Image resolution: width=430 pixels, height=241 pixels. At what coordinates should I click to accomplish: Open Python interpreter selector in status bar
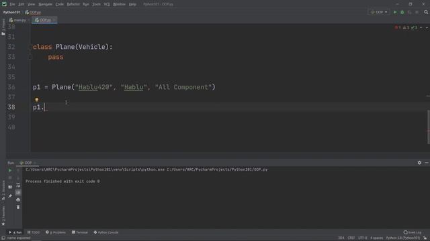click(x=403, y=238)
